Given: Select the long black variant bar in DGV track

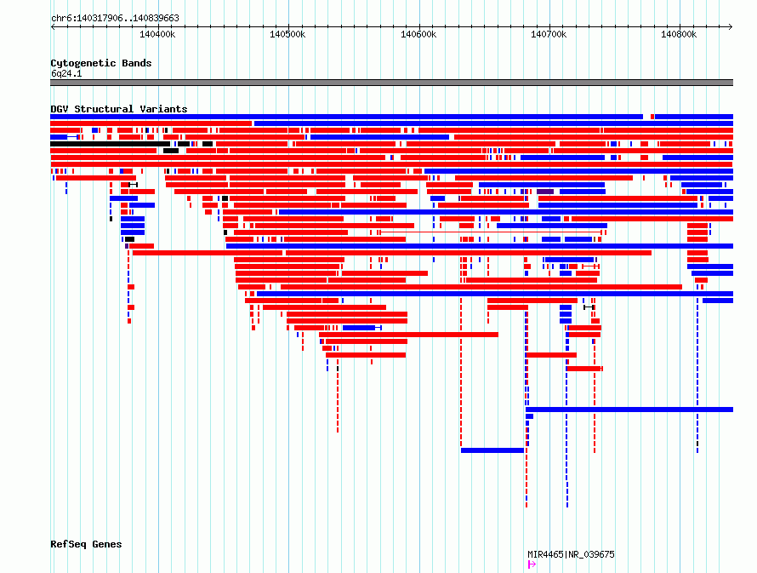Looking at the screenshot, I should (x=110, y=144).
